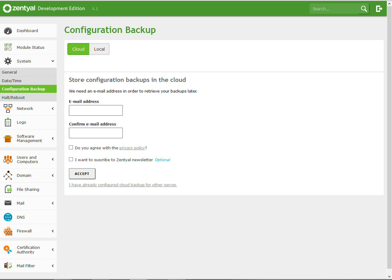Screen dimensions: 392x280
Task: Click the Mail envelope icon
Action: tap(8, 203)
